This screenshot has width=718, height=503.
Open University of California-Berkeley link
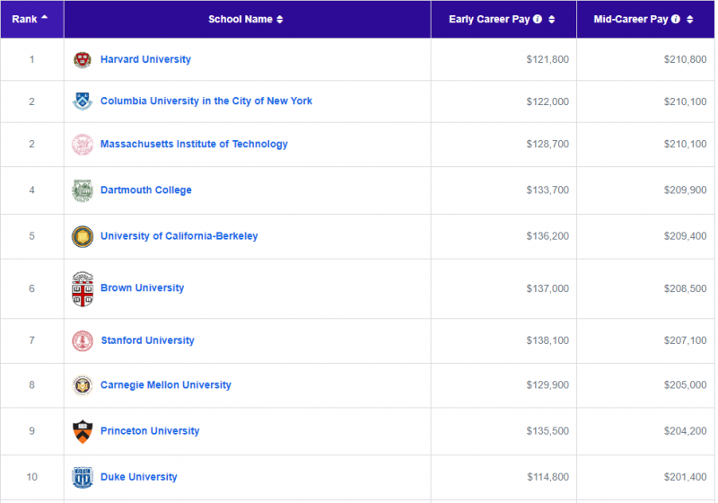tap(179, 236)
